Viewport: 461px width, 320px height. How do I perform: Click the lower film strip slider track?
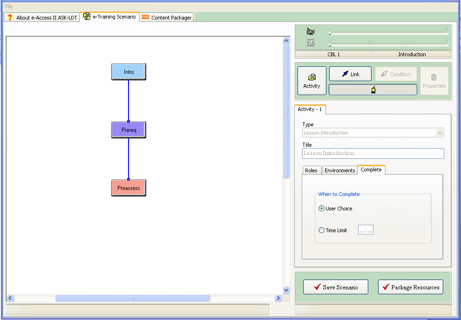(388, 44)
